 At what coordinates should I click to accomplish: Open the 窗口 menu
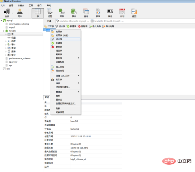click(x=39, y=6)
